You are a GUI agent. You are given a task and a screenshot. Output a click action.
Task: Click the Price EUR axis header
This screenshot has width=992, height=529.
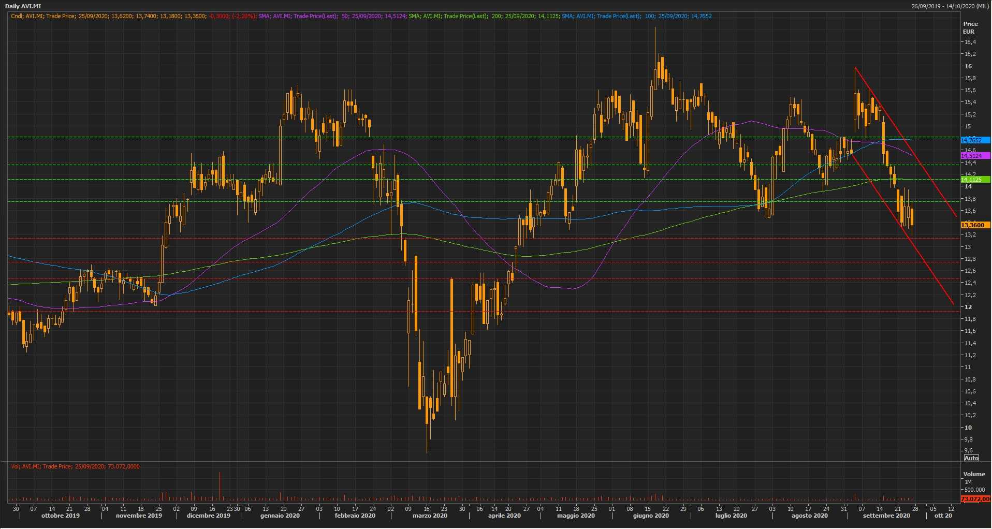(970, 27)
